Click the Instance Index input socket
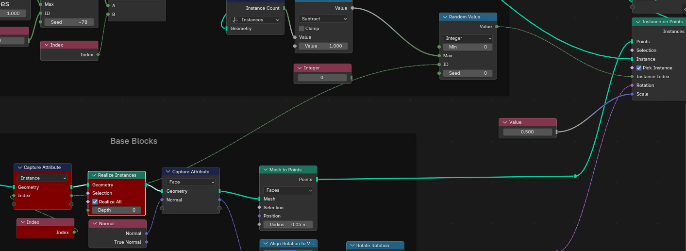 (632, 77)
